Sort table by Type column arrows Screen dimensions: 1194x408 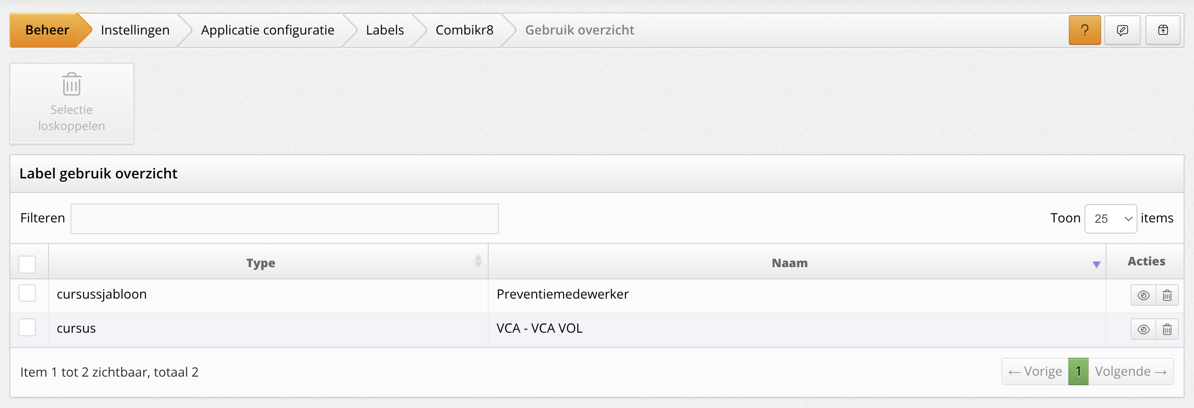478,261
